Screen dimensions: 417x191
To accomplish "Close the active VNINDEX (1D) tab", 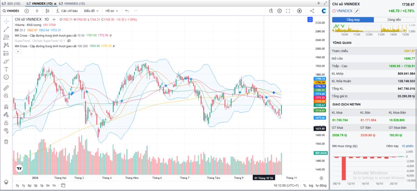I will click(55, 3).
